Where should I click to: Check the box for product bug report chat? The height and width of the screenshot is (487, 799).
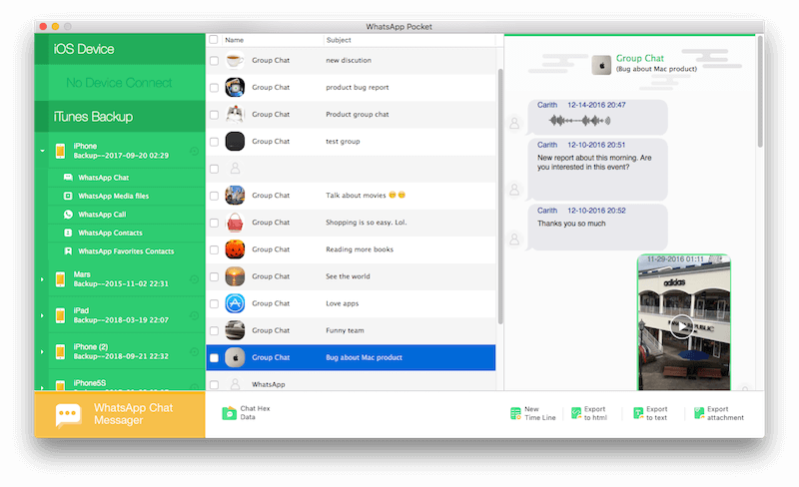214,88
